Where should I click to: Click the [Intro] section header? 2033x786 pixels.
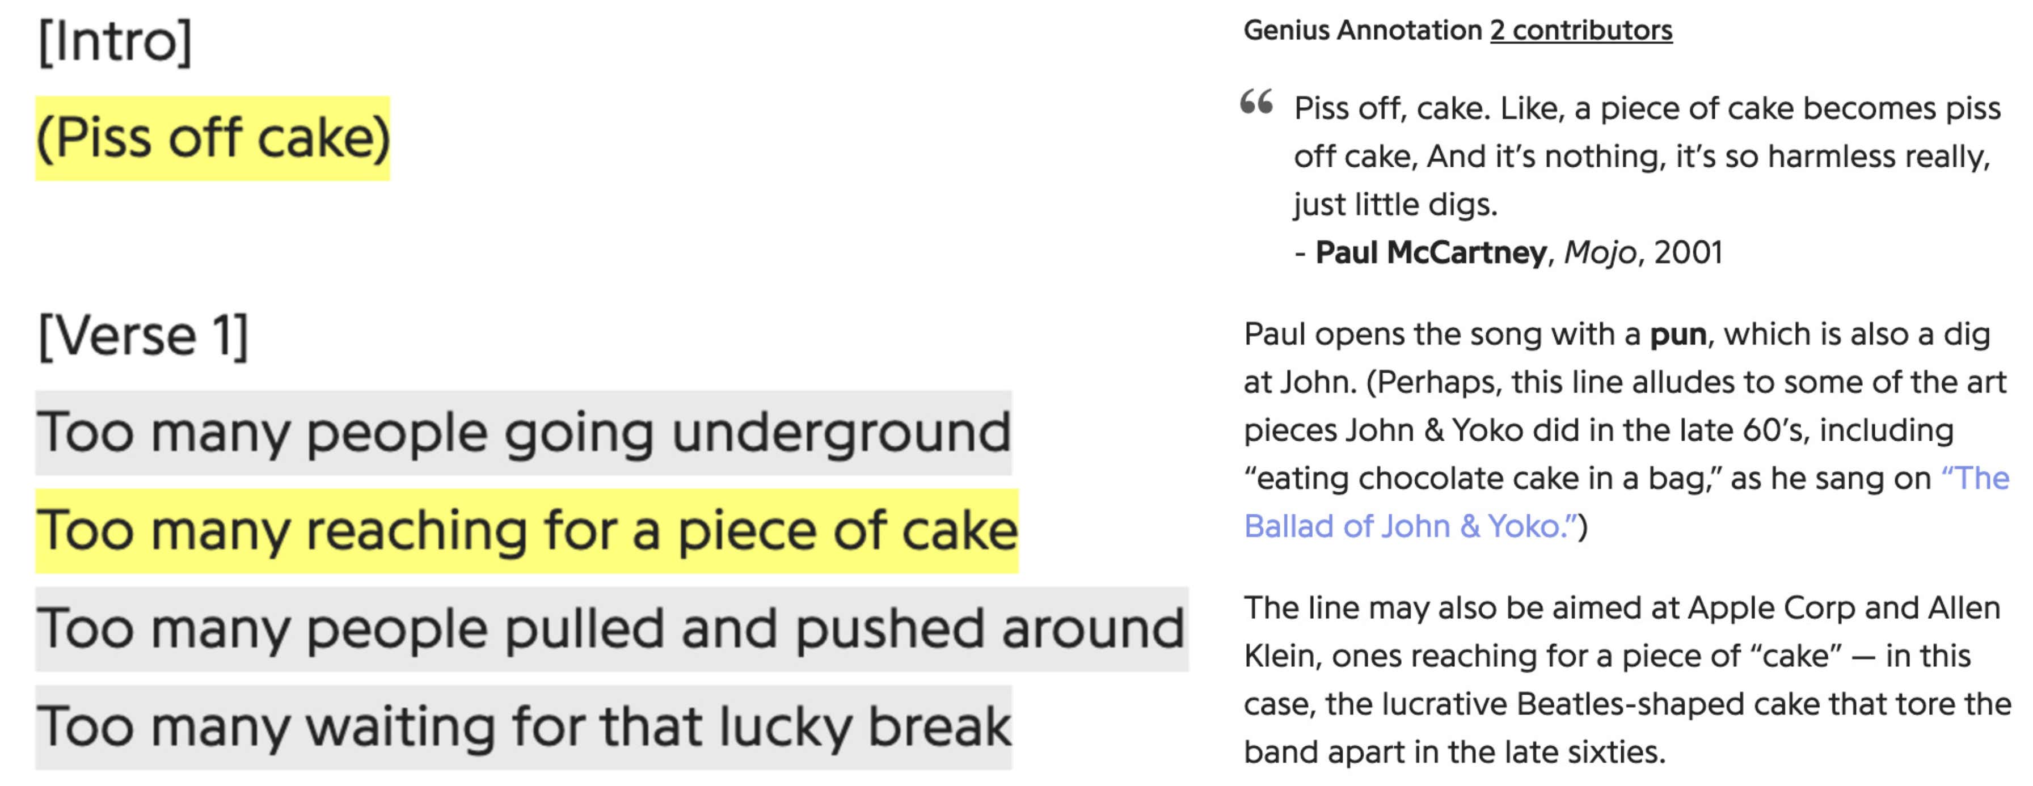[x=115, y=42]
